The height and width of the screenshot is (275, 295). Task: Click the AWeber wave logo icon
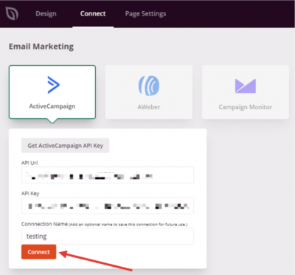(x=149, y=86)
